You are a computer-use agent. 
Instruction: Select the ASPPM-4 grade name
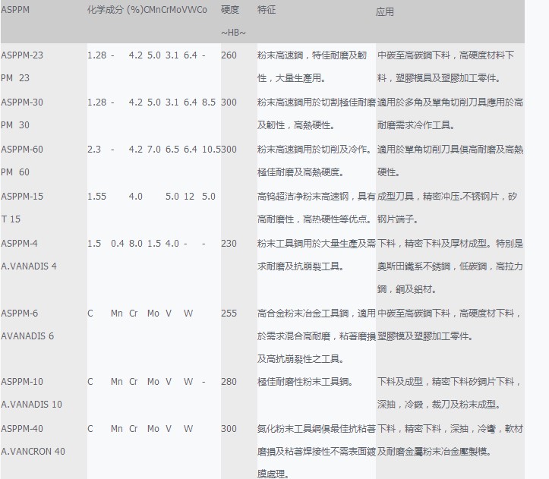[19, 244]
